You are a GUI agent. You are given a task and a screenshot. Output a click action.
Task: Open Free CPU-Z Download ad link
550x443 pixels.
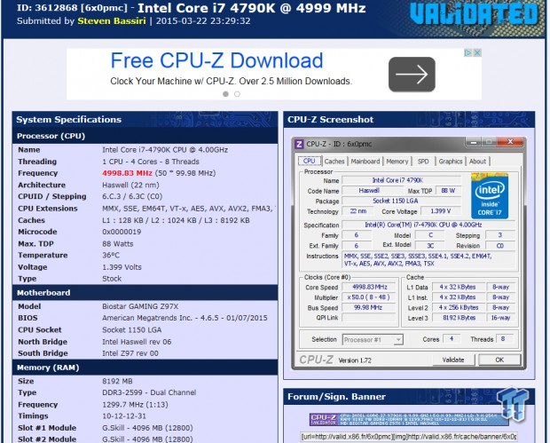coord(216,60)
